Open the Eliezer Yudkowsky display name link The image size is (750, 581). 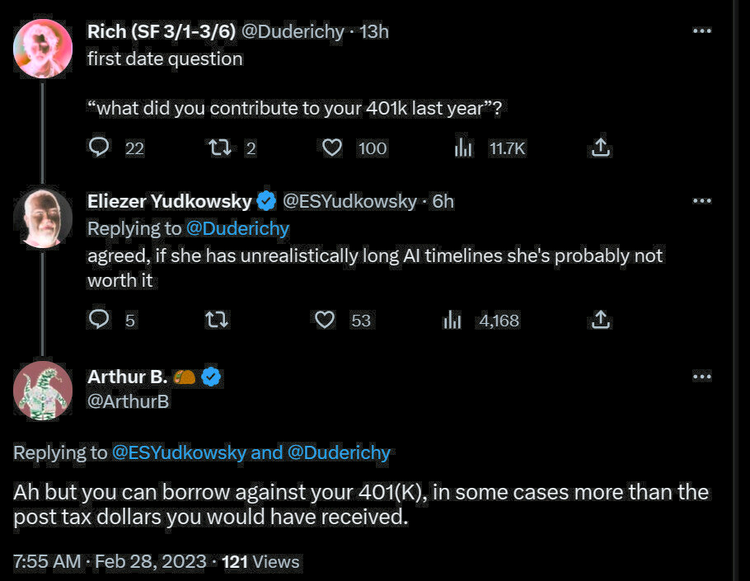pyautogui.click(x=169, y=201)
